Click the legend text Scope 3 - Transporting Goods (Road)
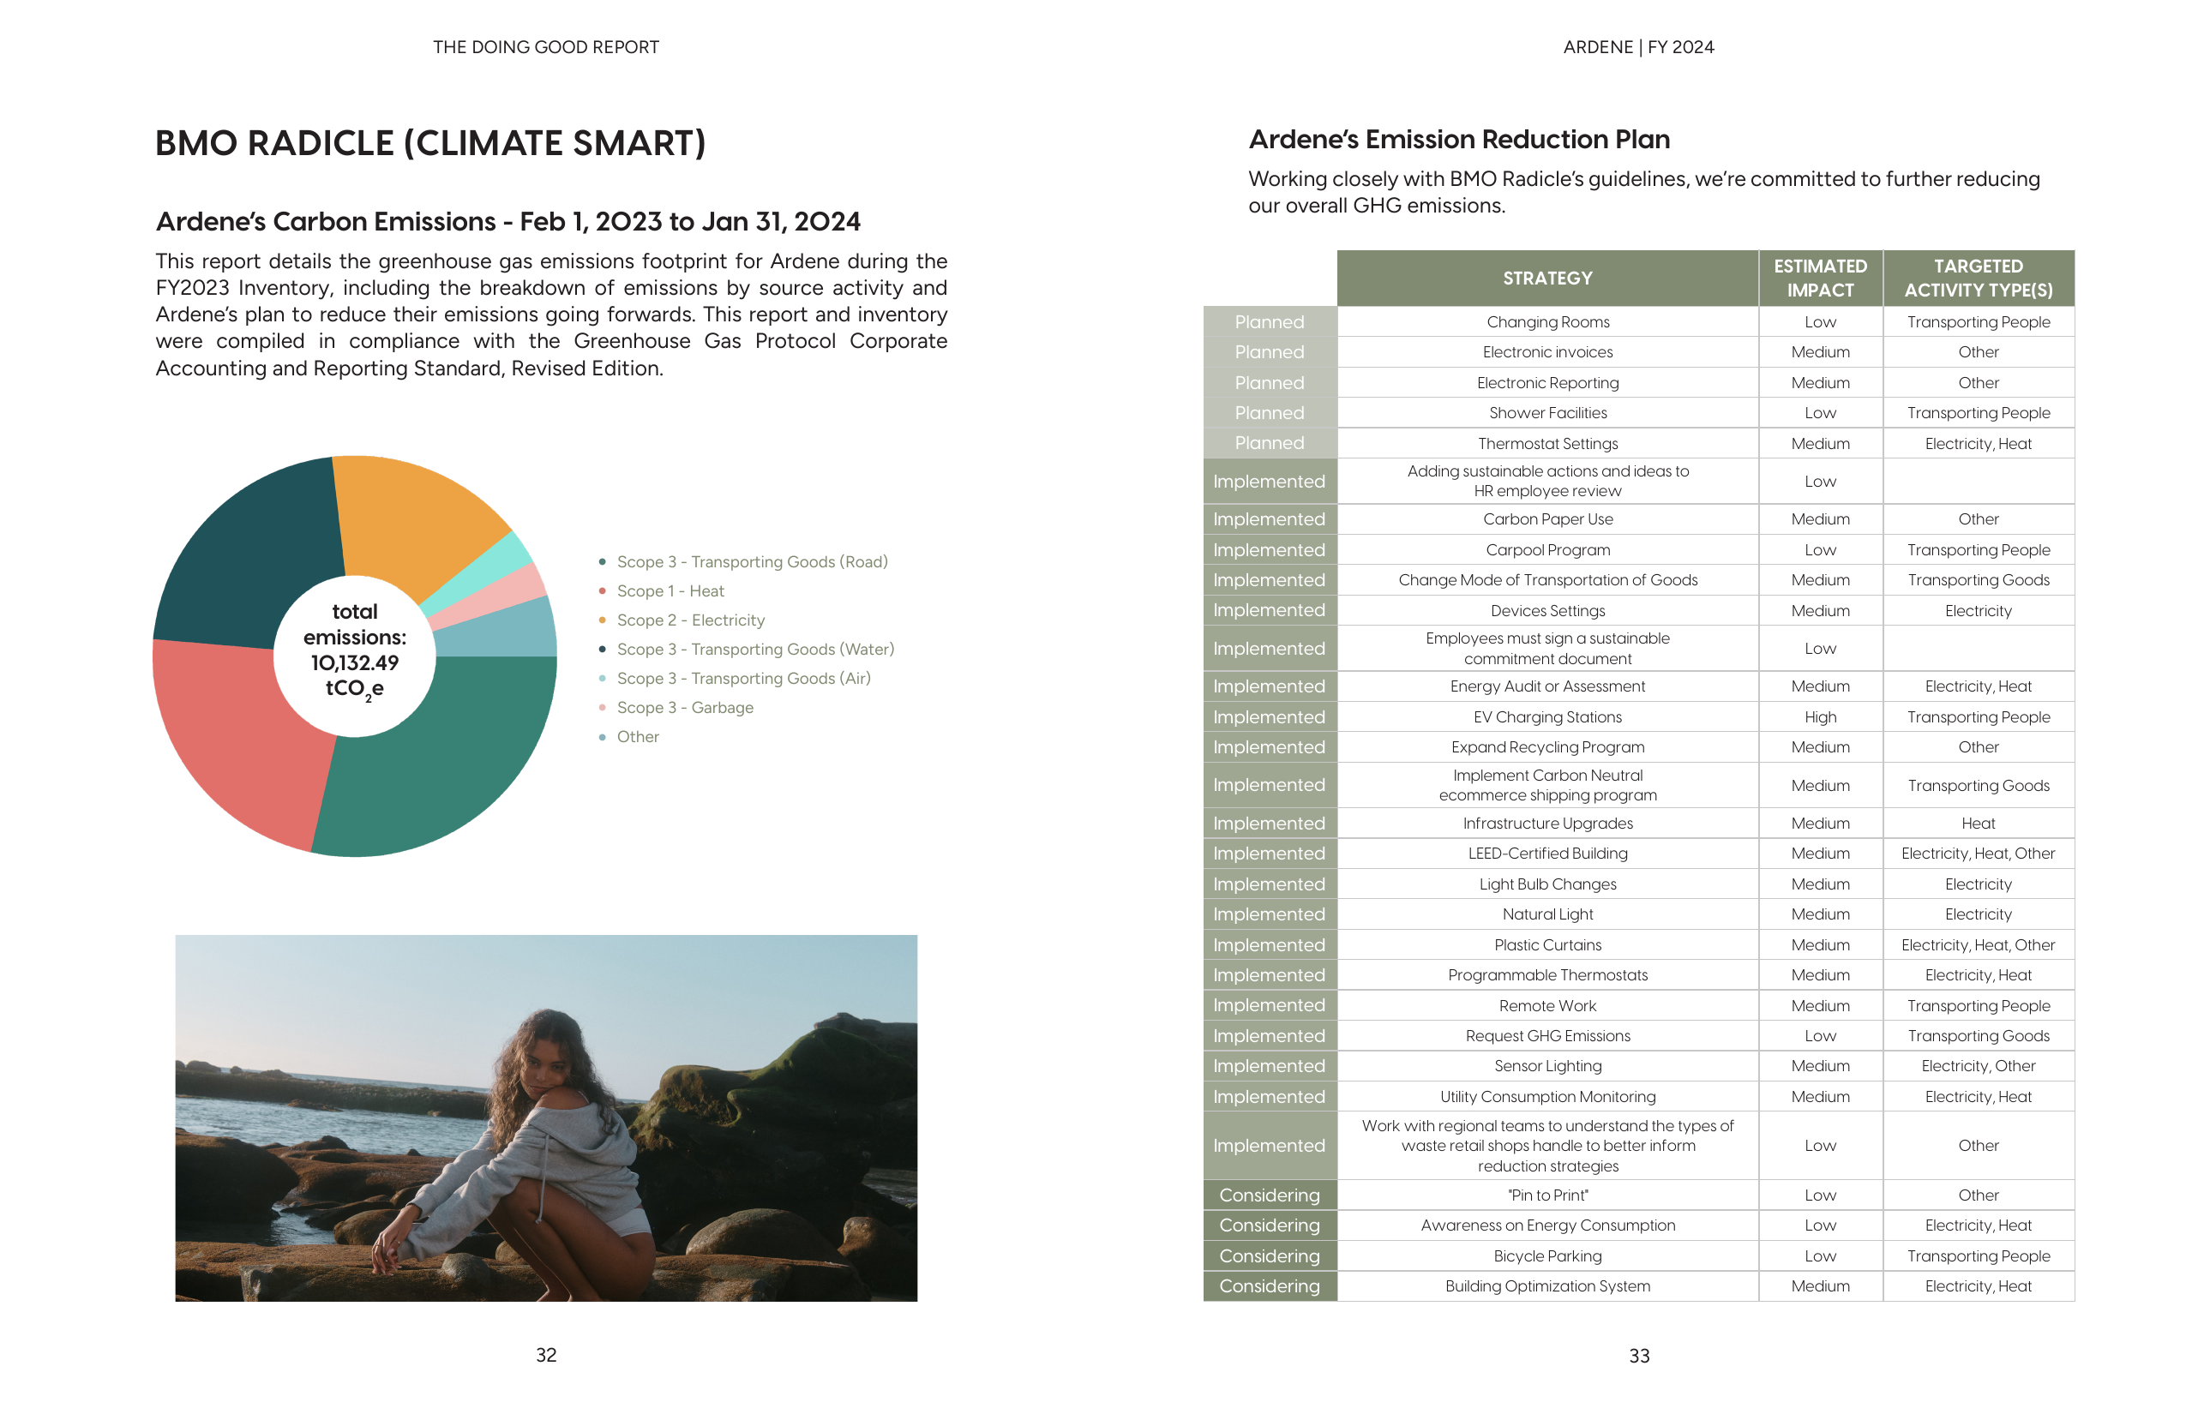Image resolution: width=2186 pixels, height=1414 pixels. click(753, 562)
